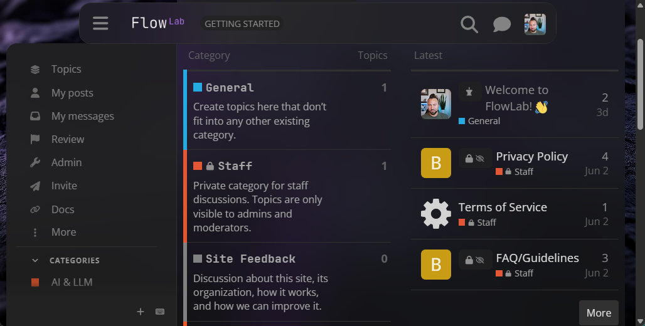Open My posts in the sidebar

[x=72, y=93]
